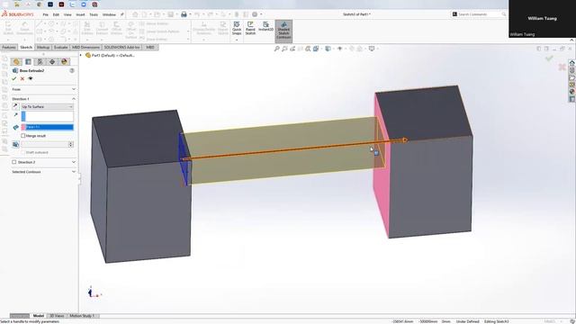Click the reverse direction arrow button

[x=15, y=106]
